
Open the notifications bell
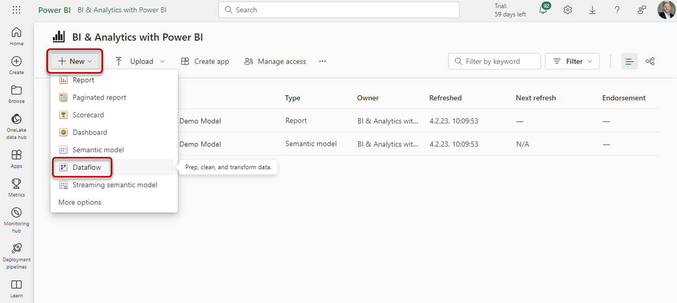pos(544,9)
